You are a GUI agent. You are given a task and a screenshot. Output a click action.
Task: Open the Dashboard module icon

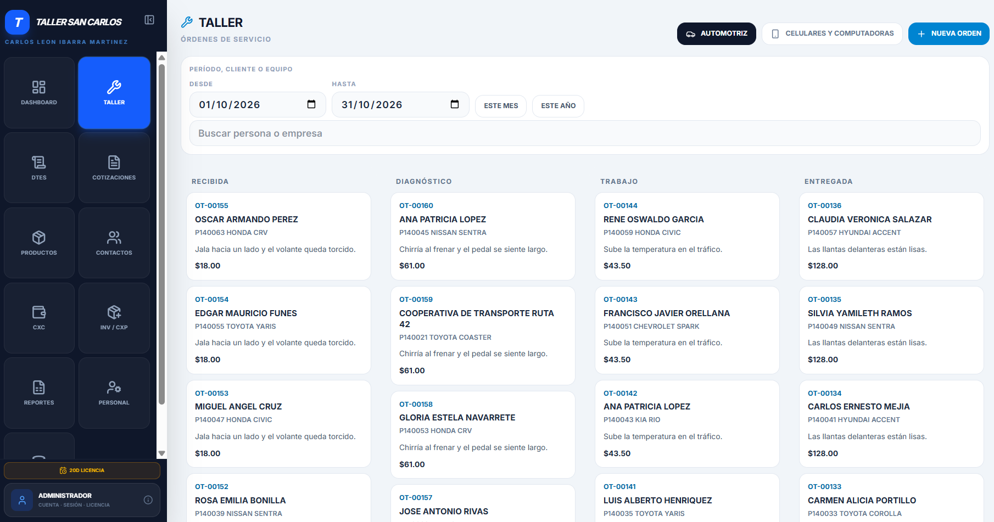pyautogui.click(x=39, y=87)
